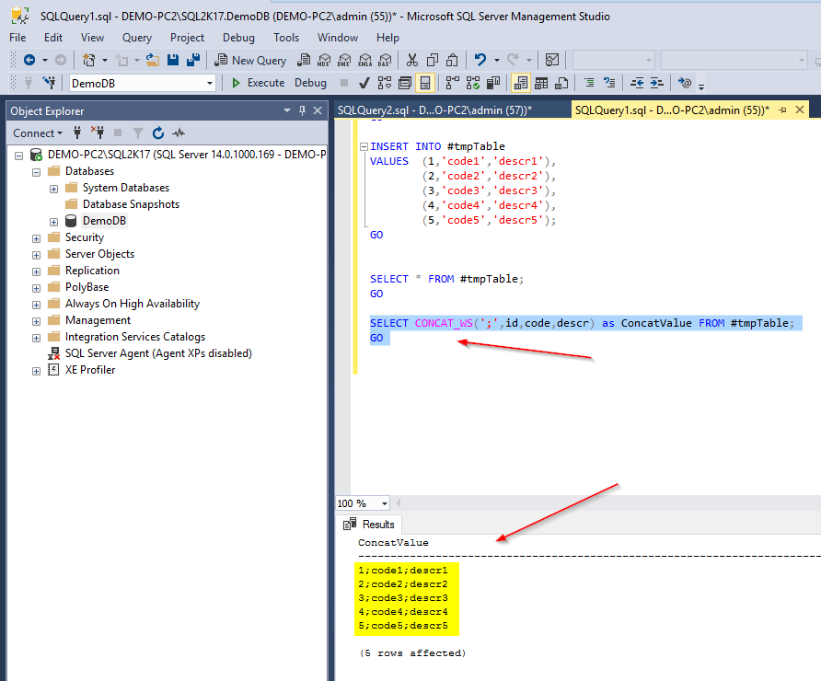Click the Disconnect icon in Object Explorer
Image resolution: width=821 pixels, height=681 pixels.
(x=98, y=133)
